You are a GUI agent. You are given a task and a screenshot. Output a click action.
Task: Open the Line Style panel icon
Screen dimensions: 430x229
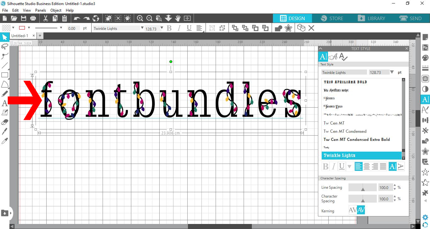[425, 68]
